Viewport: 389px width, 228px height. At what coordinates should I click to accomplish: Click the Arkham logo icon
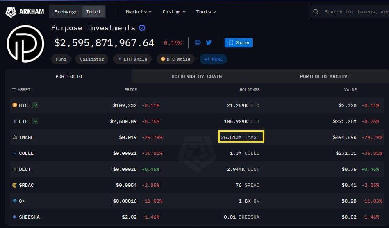11,12
